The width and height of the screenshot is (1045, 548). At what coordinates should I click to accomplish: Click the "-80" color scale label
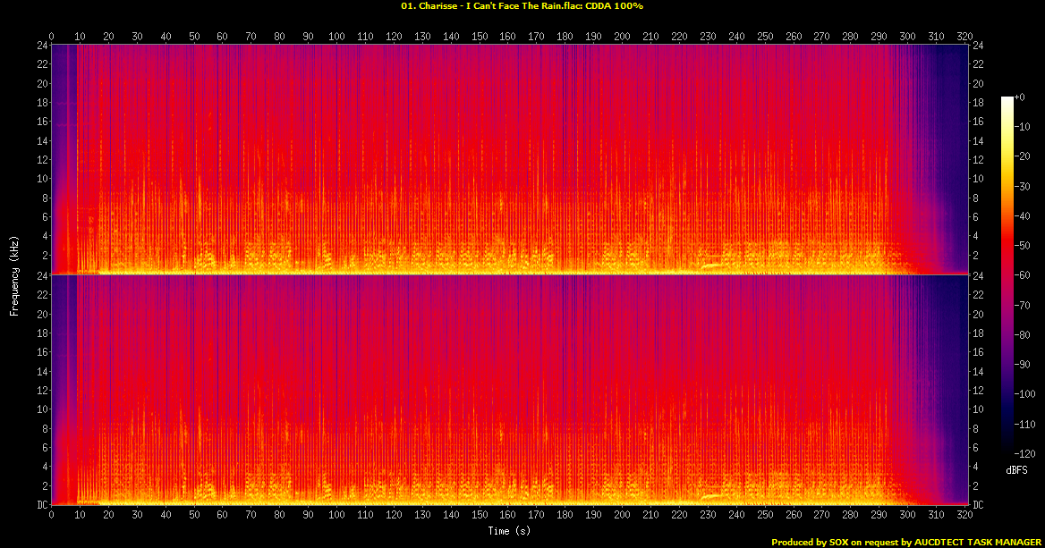pyautogui.click(x=1023, y=335)
